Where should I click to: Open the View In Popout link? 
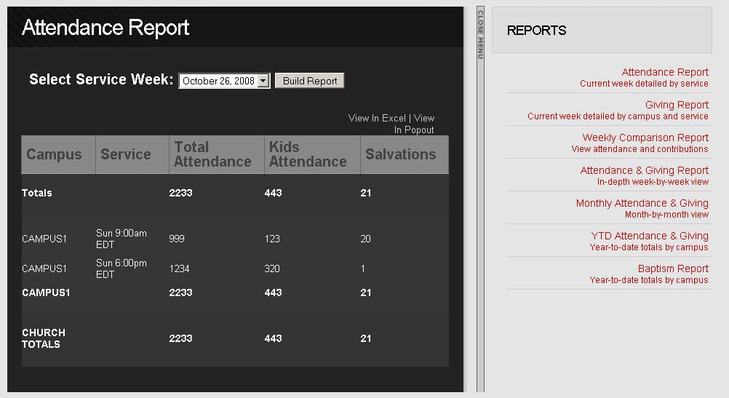pos(415,124)
